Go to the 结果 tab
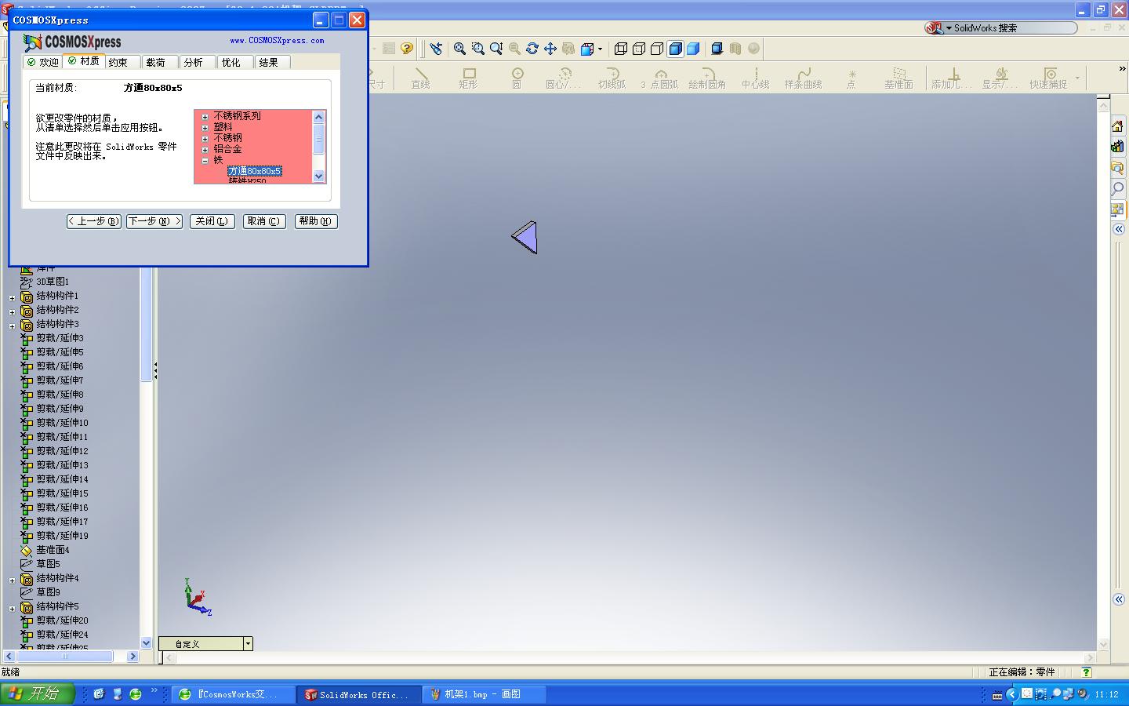 [274, 62]
